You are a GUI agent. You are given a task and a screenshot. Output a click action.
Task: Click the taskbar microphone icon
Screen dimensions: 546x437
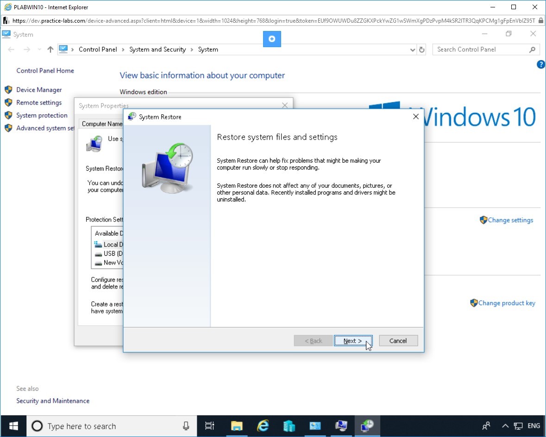(186, 426)
